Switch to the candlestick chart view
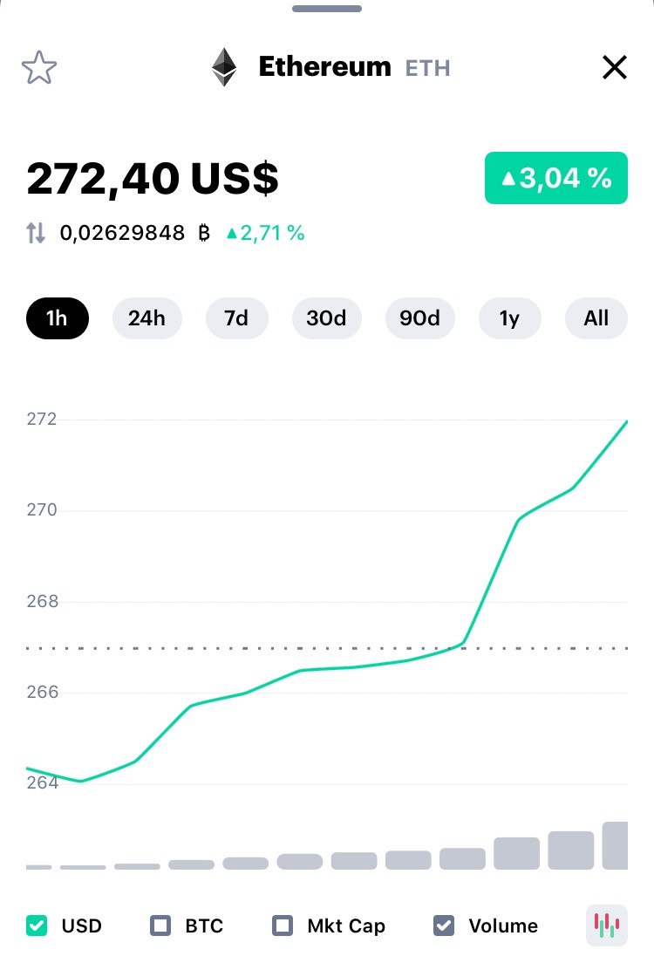 click(x=606, y=925)
